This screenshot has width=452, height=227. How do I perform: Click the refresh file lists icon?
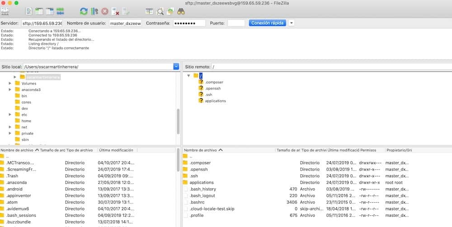84,11
